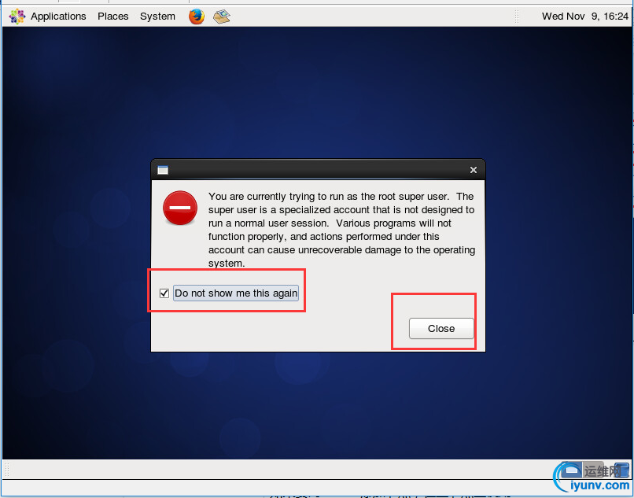Click the red stop warning icon
The height and width of the screenshot is (498, 634).
pyautogui.click(x=180, y=208)
